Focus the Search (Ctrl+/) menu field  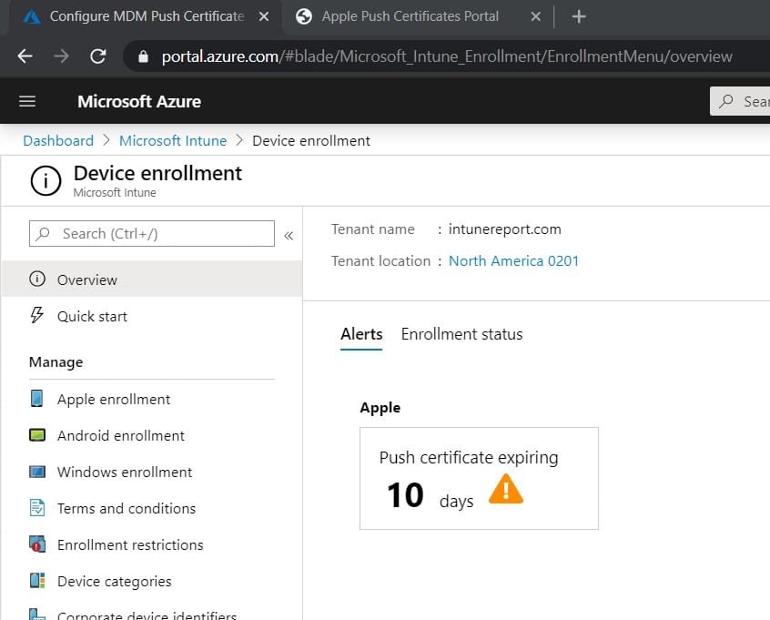152,233
